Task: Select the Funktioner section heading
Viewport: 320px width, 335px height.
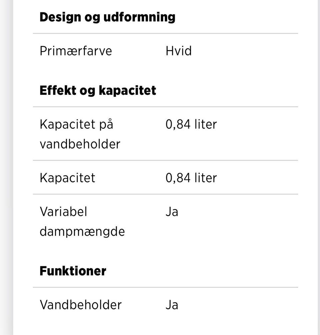Action: tap(73, 271)
